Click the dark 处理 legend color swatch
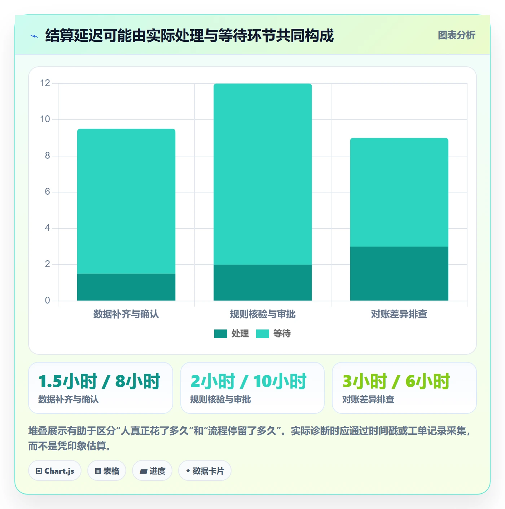The image size is (505, 509). click(221, 334)
